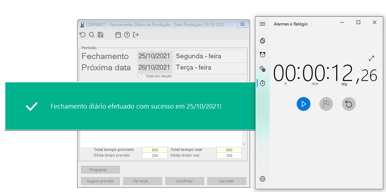Start the stopwatch with play button
Image resolution: width=386 pixels, height=192 pixels.
304,104
